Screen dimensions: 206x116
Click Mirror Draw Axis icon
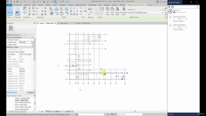coord(67,9)
